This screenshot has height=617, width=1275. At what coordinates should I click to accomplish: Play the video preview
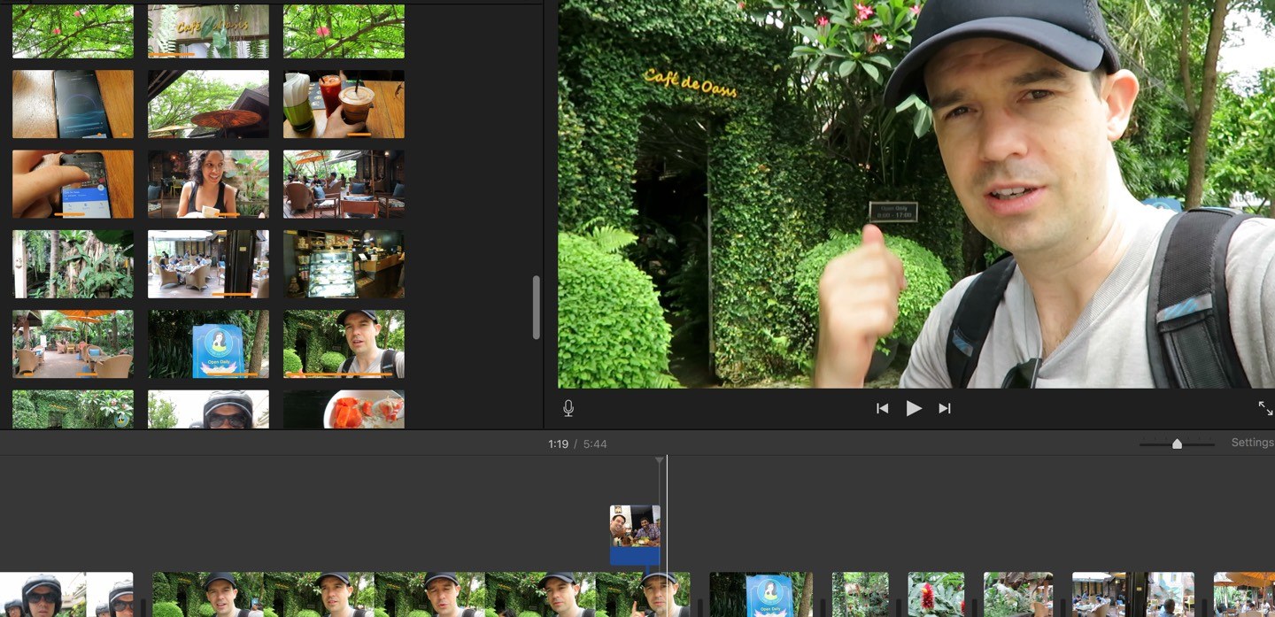(x=914, y=408)
